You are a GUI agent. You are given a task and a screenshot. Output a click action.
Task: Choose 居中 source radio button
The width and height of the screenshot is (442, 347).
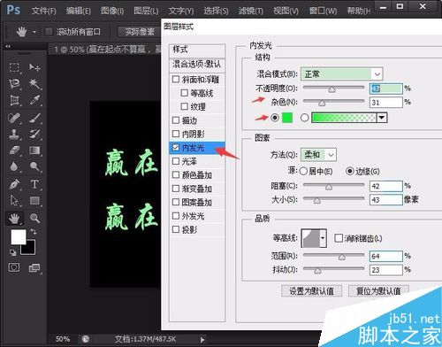(x=303, y=171)
